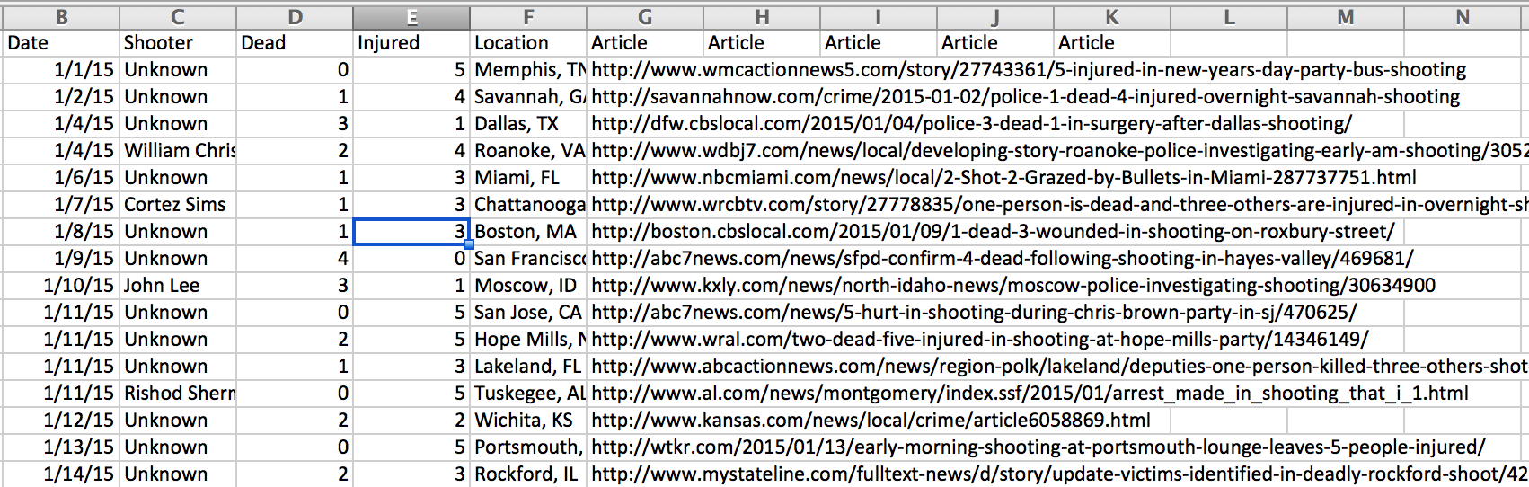The width and height of the screenshot is (1529, 487).
Task: Click the 'Article' cell in column I
Action: pos(879,43)
